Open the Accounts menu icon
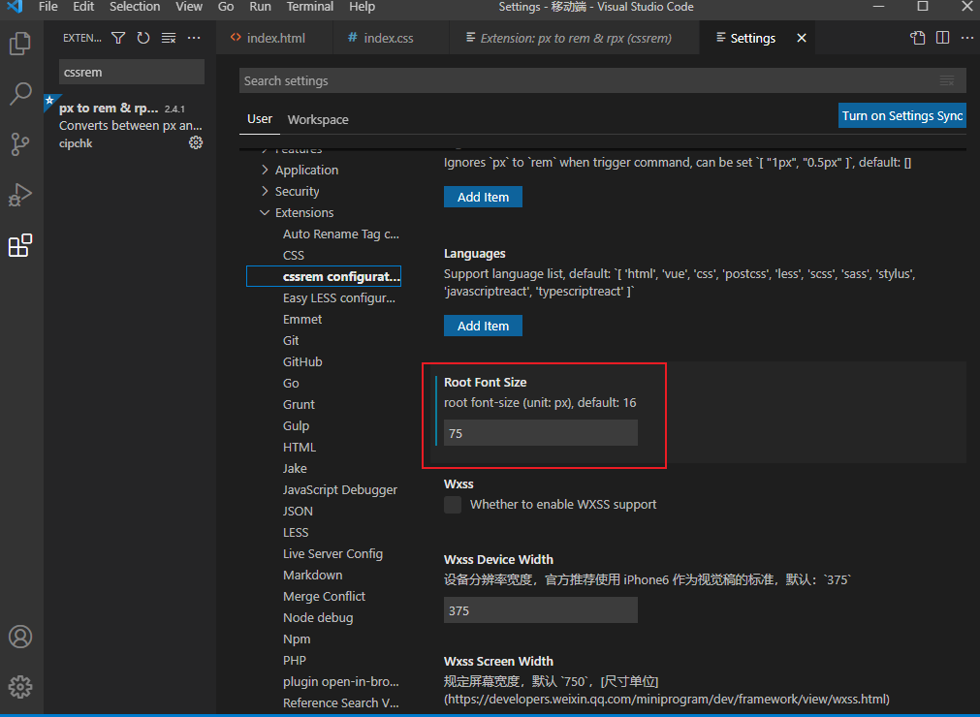 pos(20,637)
